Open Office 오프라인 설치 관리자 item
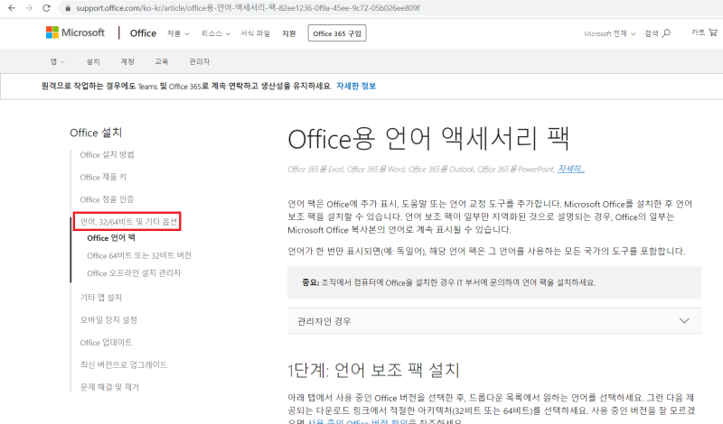Screen dimensions: 723x424 click(134, 273)
